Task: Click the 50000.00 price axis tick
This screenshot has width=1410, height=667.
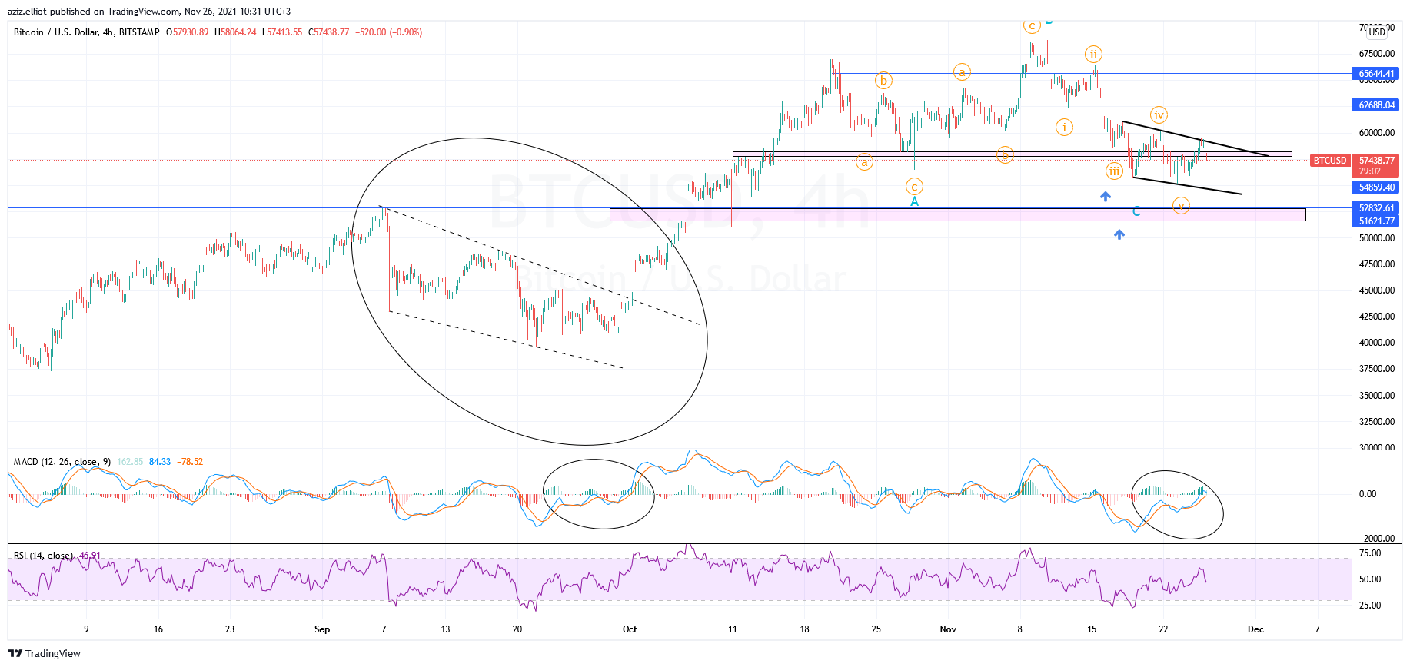Action: tap(1377, 238)
